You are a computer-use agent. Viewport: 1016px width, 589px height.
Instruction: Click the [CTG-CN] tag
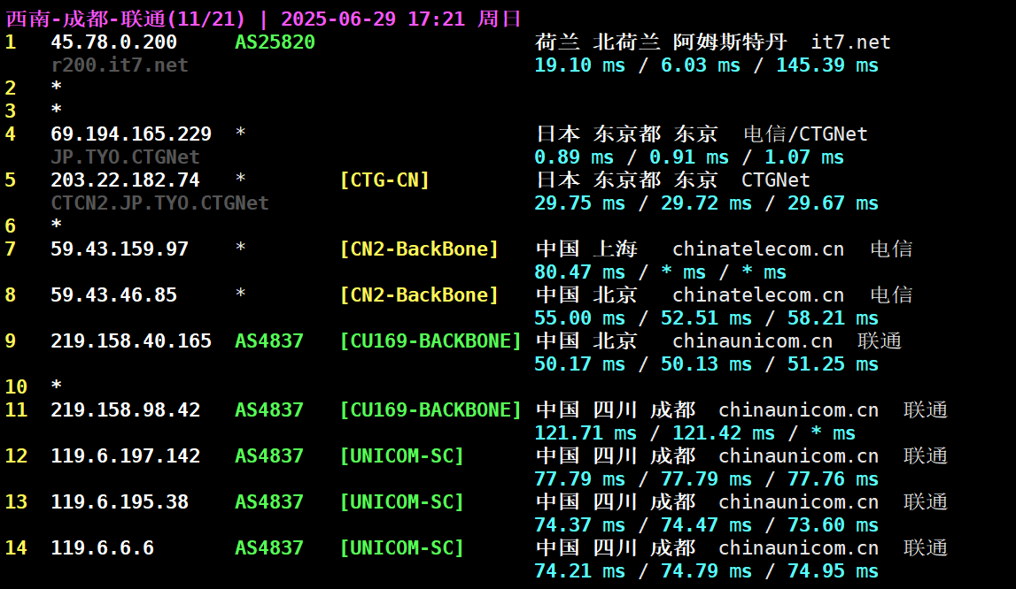point(385,180)
